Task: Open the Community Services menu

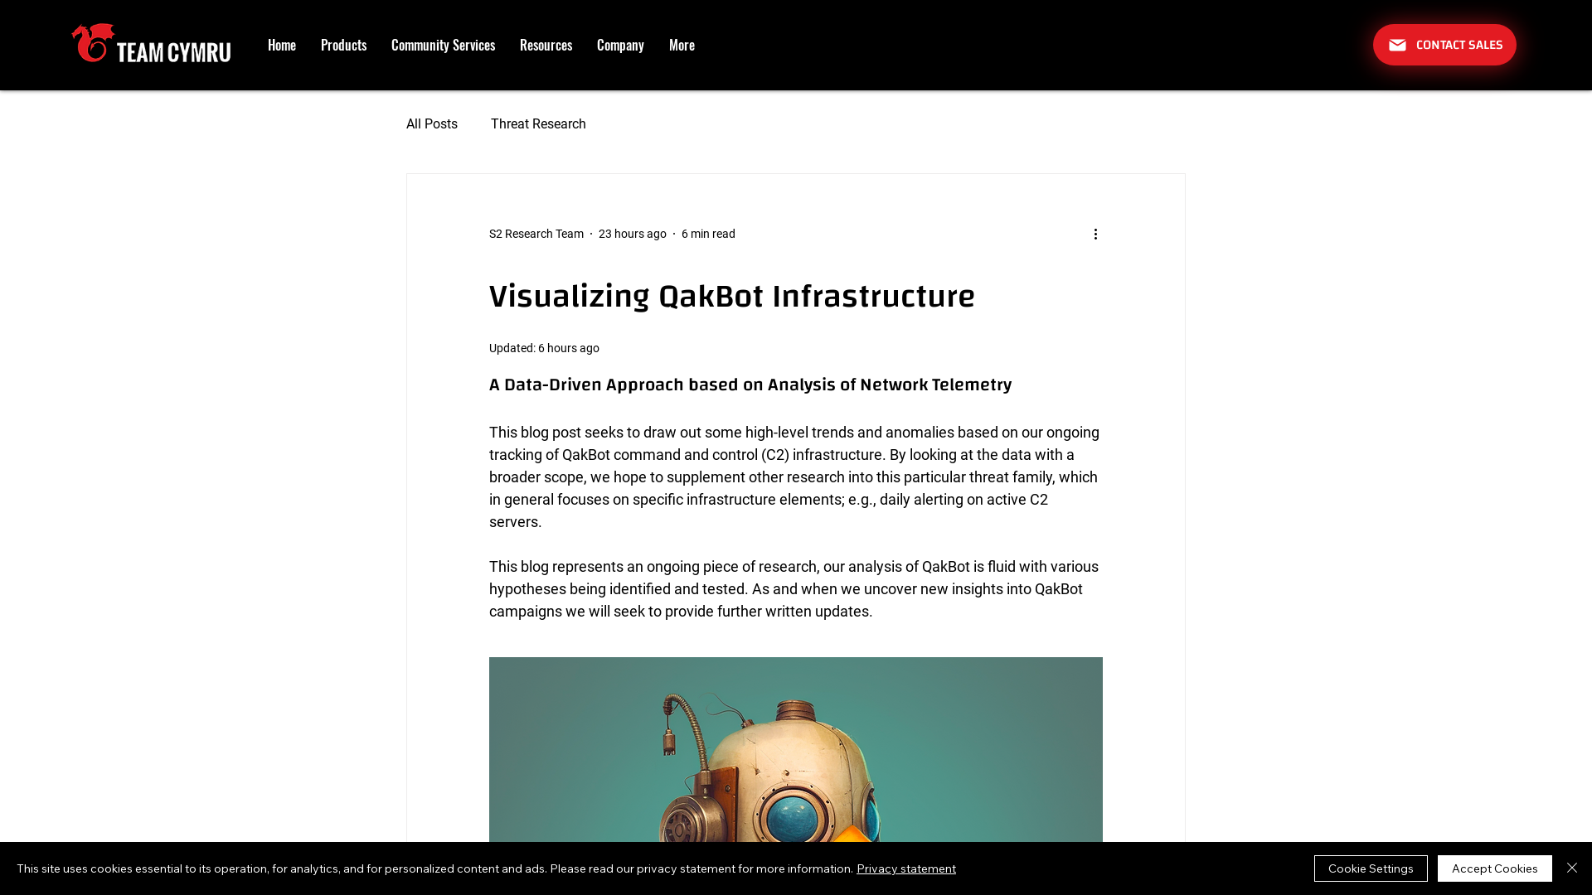Action: click(x=443, y=45)
